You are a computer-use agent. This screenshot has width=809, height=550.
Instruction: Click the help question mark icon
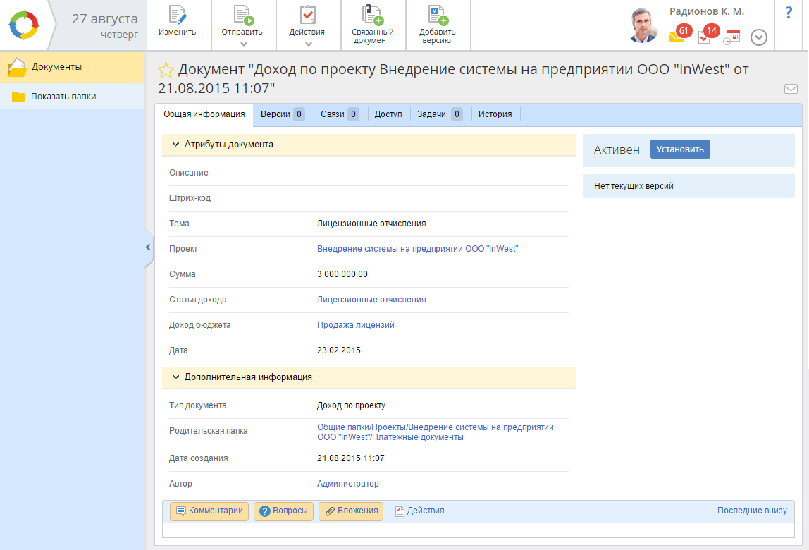pyautogui.click(x=789, y=13)
